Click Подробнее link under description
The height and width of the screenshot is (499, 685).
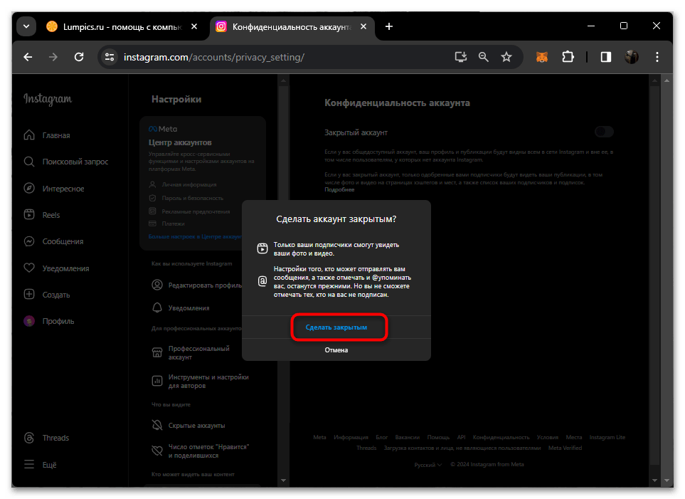[339, 190]
